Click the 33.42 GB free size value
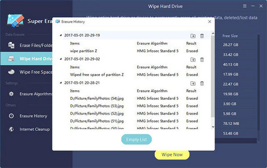The image size is (267, 168). click(231, 55)
